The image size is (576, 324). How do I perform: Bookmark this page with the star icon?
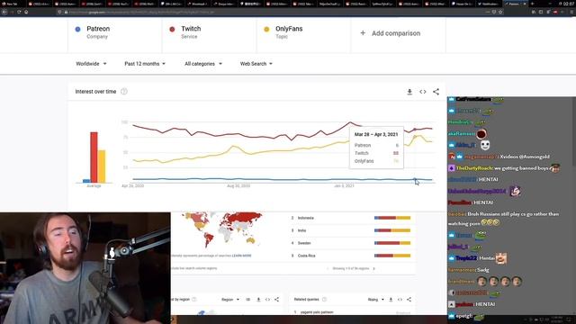pos(500,12)
